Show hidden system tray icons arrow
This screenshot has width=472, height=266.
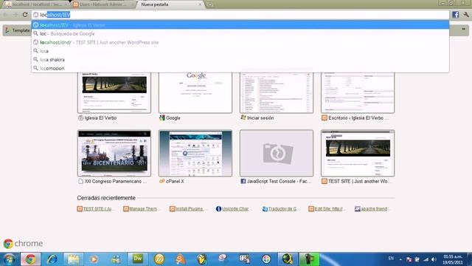click(x=400, y=259)
